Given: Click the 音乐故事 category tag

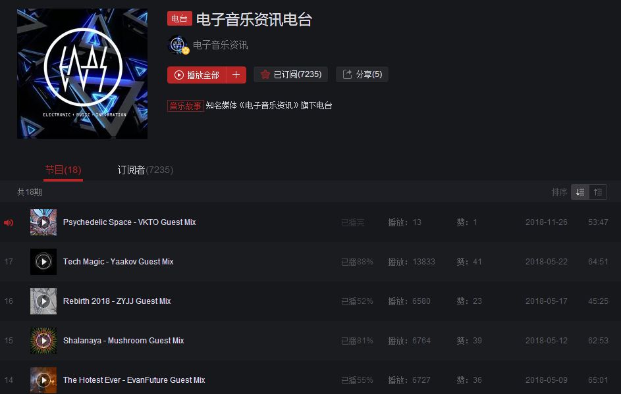Looking at the screenshot, I should [x=185, y=106].
